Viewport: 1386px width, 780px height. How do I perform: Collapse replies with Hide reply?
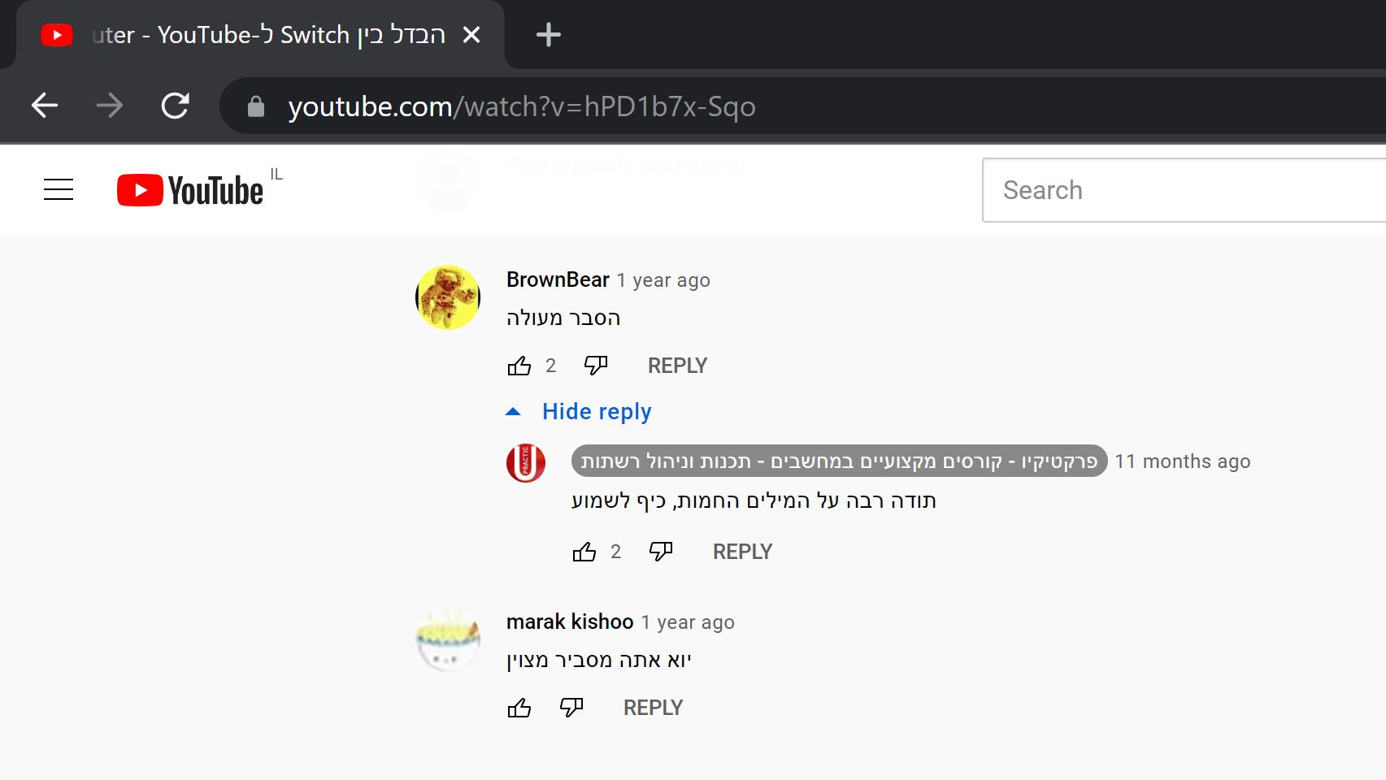579,412
